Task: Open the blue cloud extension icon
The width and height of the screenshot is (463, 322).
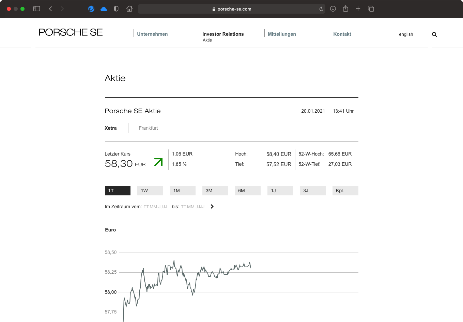Action: (104, 9)
